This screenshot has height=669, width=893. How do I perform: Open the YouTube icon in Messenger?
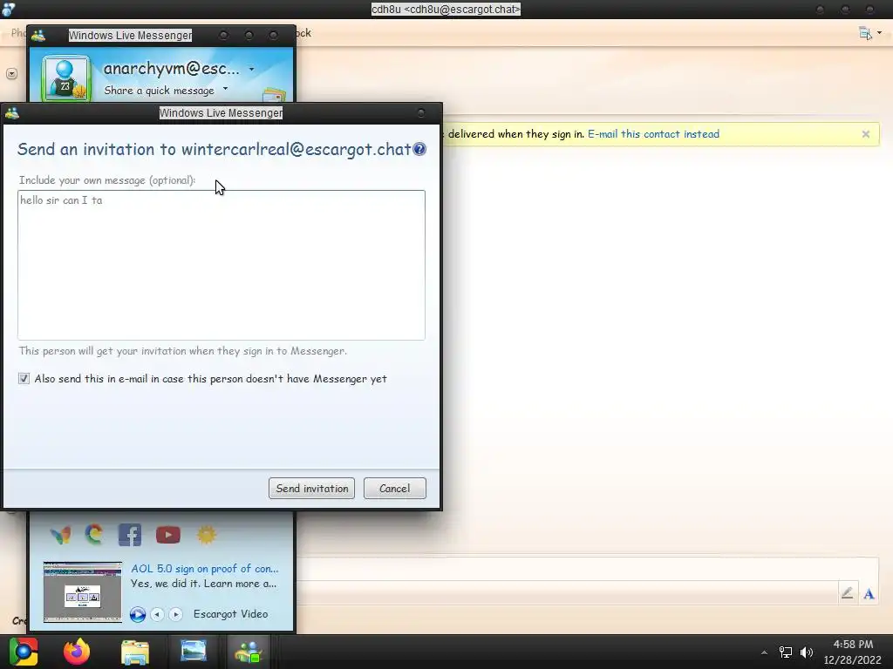coord(168,535)
